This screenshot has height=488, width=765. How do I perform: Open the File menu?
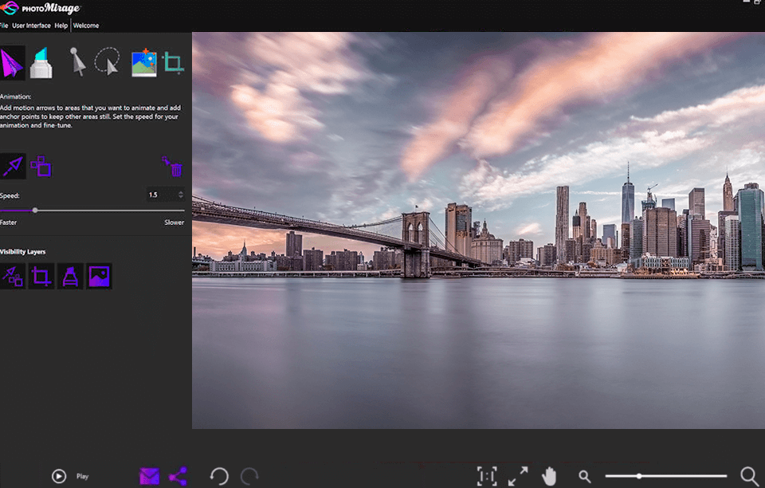coord(4,26)
